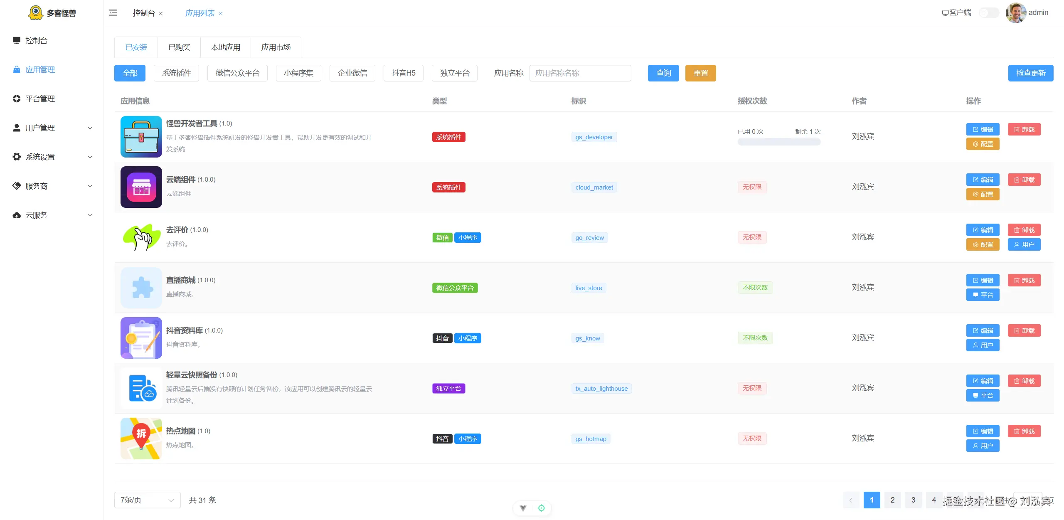Viewport: 1064px width, 520px height.
Task: Open the 怪兽开发者工具 app icon
Action: click(141, 136)
